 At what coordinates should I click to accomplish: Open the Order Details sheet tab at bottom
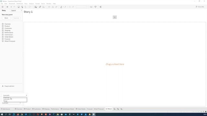(x=81, y=109)
